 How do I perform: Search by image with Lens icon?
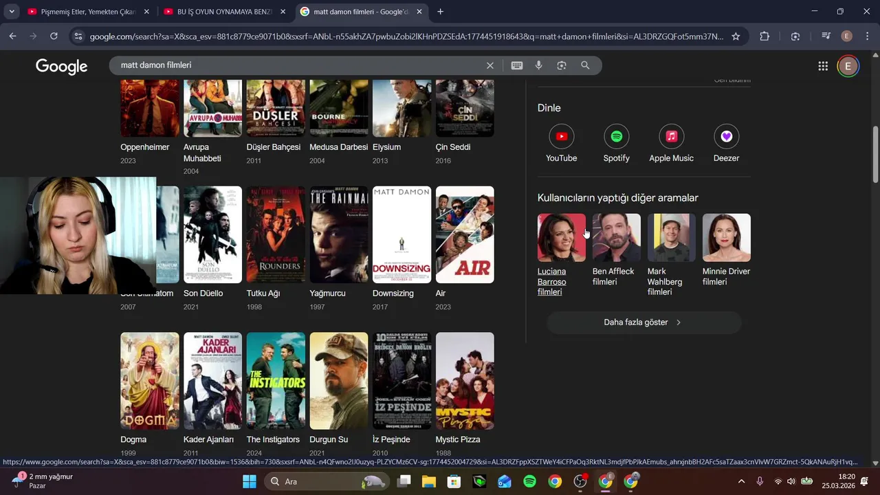point(562,65)
